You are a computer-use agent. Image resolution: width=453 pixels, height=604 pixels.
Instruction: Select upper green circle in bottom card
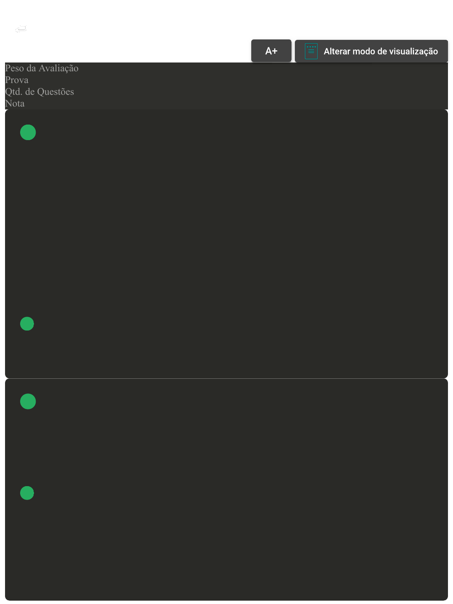(28, 401)
